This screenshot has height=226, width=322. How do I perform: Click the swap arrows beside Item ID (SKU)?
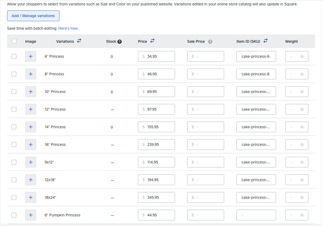(266, 41)
